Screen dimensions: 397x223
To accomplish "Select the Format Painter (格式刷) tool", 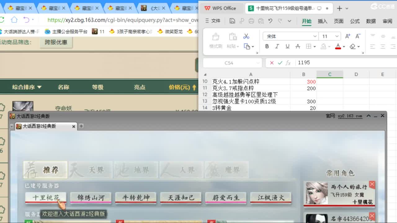I will tap(216, 41).
